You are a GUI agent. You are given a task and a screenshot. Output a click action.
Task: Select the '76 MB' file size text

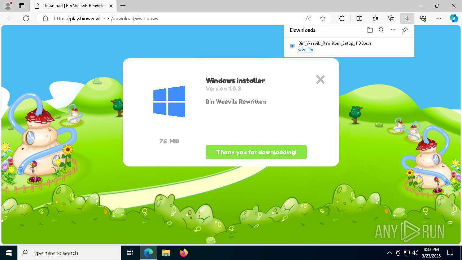(169, 141)
